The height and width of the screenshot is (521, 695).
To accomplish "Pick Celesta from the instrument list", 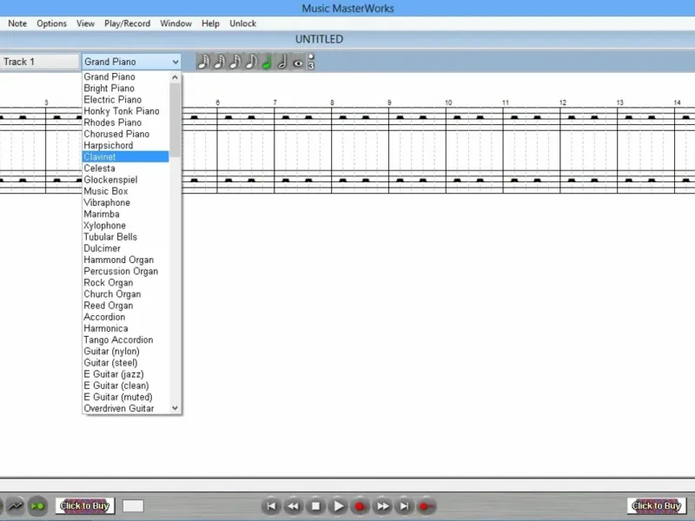I will (125, 168).
